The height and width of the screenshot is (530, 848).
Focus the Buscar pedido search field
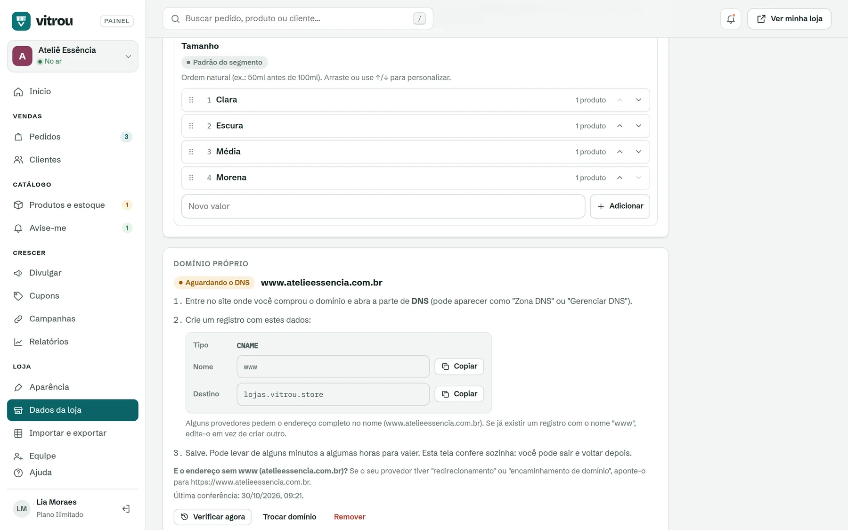click(x=298, y=19)
